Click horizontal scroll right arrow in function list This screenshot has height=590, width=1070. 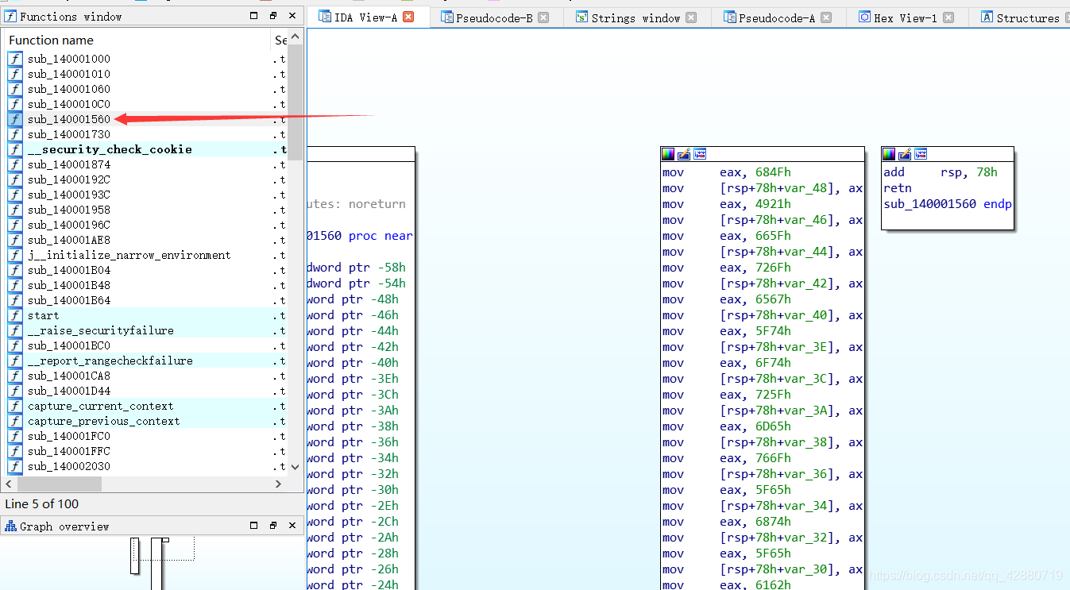pos(279,484)
